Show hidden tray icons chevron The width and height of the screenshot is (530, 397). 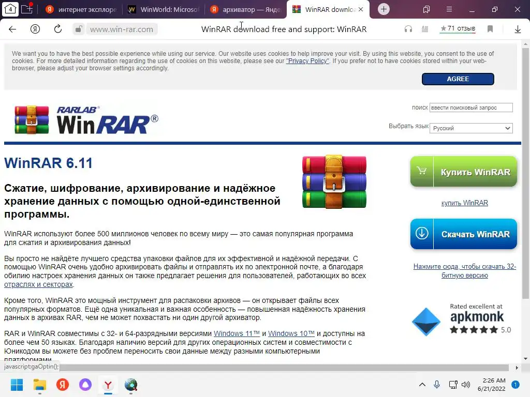(x=422, y=385)
